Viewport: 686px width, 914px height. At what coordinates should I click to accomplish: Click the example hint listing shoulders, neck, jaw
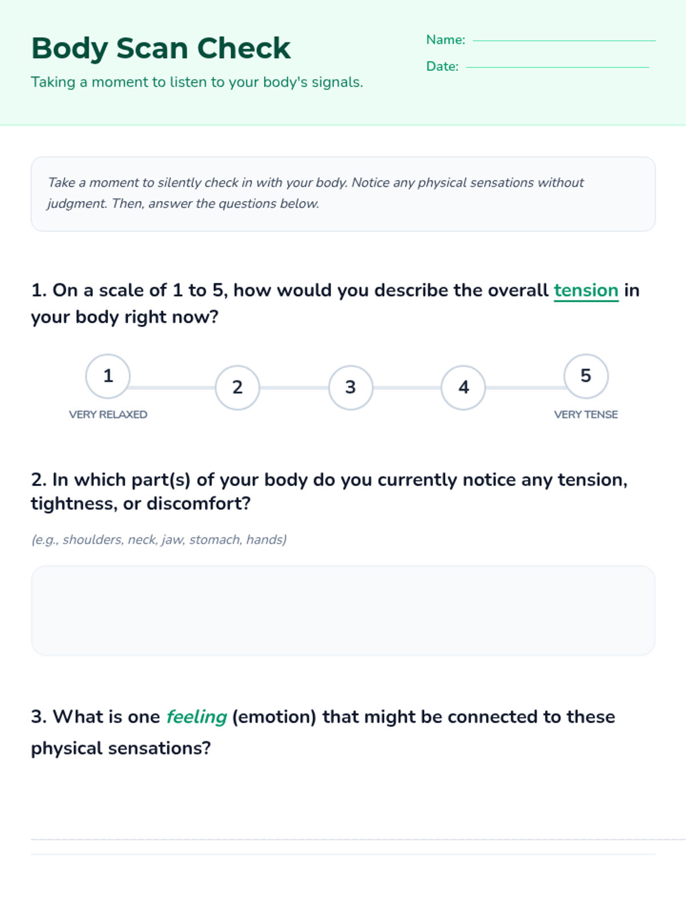(159, 539)
